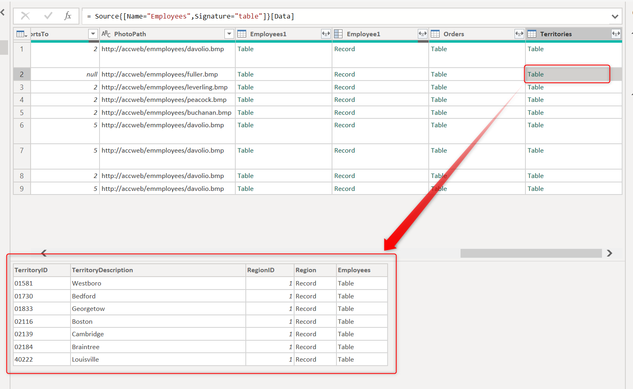This screenshot has height=389, width=633.
Task: Click the horizontal scrollbar right arrow
Action: tap(609, 253)
